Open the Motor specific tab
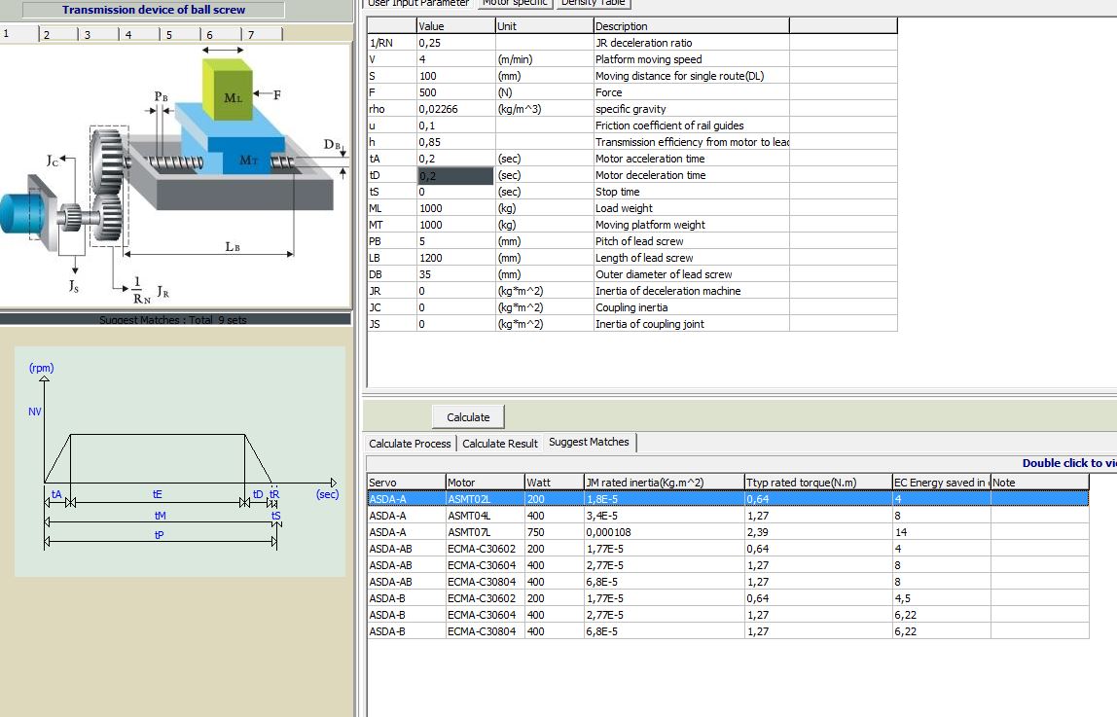 point(515,4)
